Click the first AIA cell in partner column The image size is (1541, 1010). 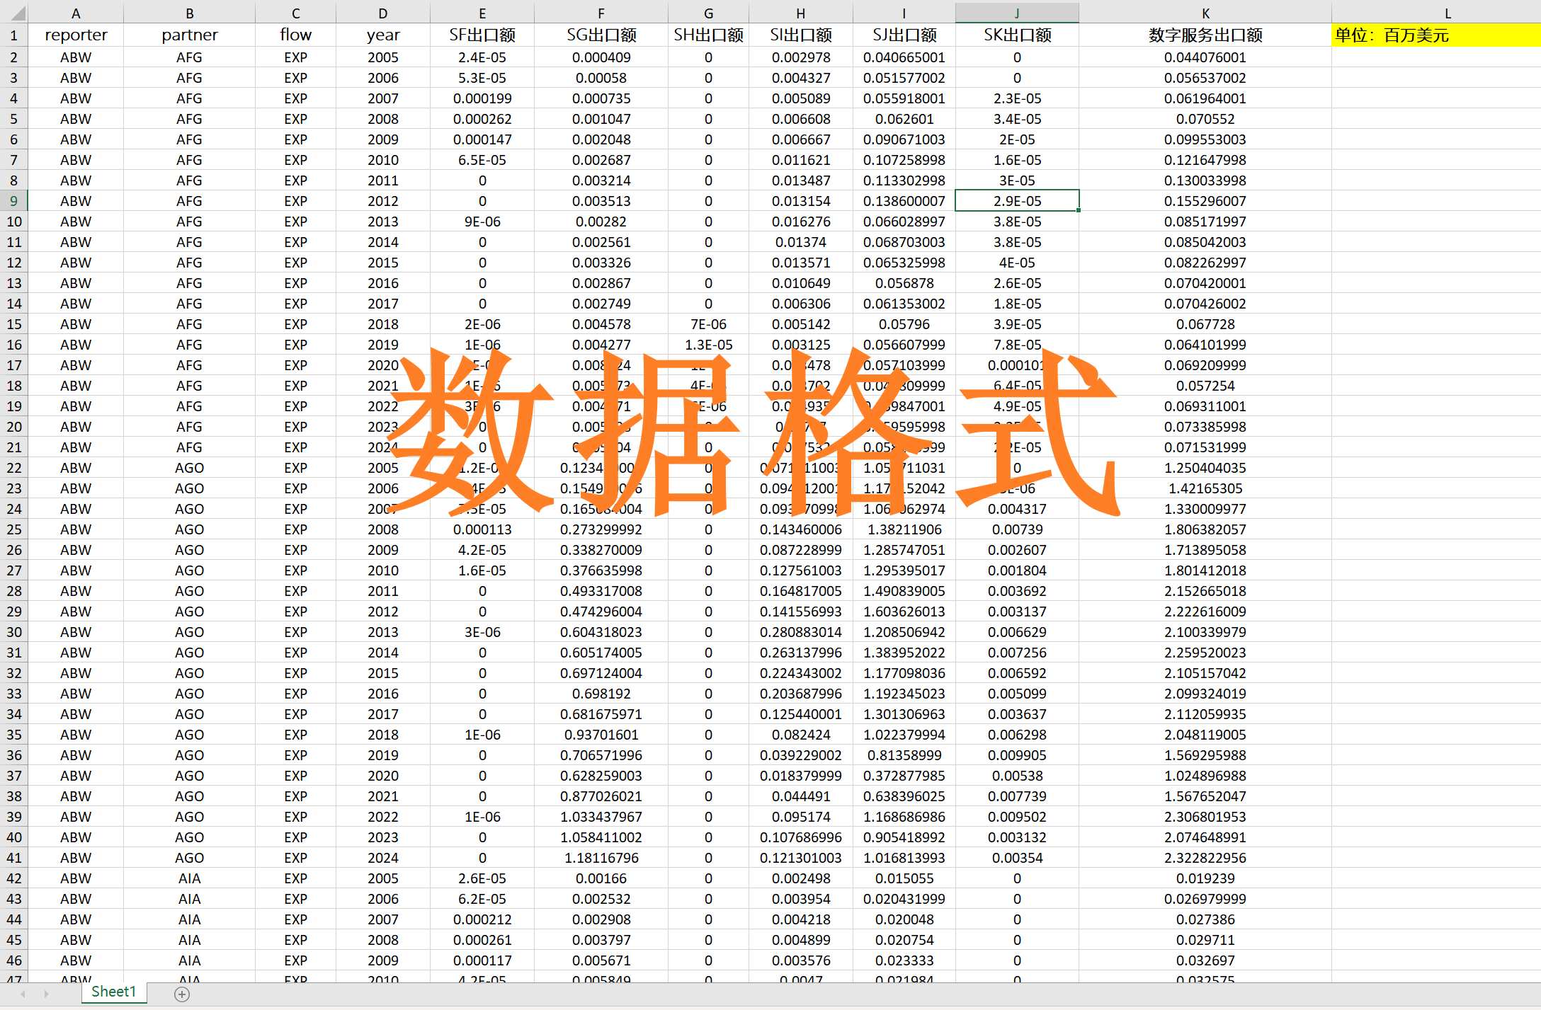pyautogui.click(x=189, y=878)
